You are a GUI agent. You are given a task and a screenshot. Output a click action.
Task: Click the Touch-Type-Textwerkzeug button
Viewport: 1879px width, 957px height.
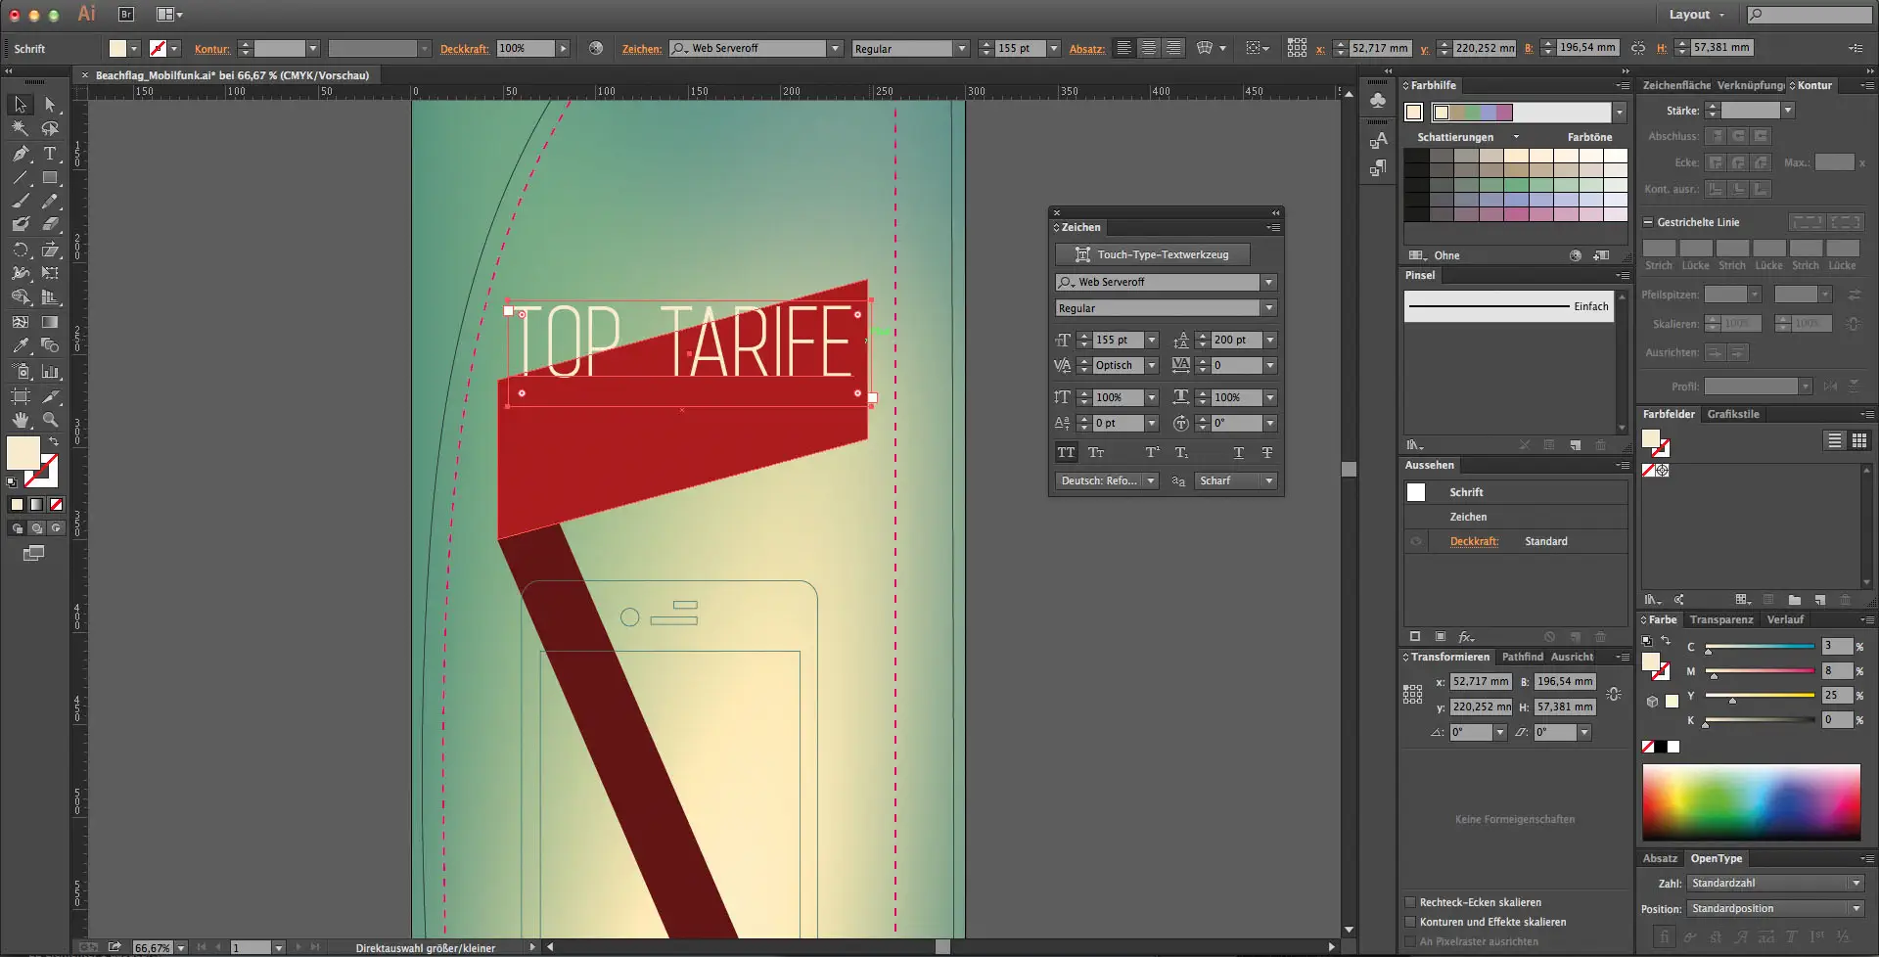click(x=1152, y=254)
